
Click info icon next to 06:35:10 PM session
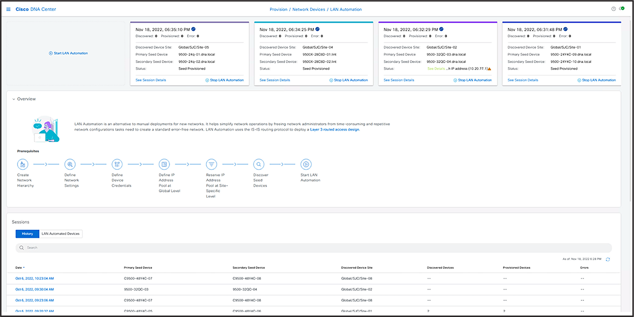[193, 29]
